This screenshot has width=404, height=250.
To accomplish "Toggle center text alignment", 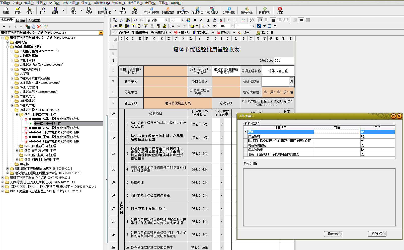I will tap(273, 20).
